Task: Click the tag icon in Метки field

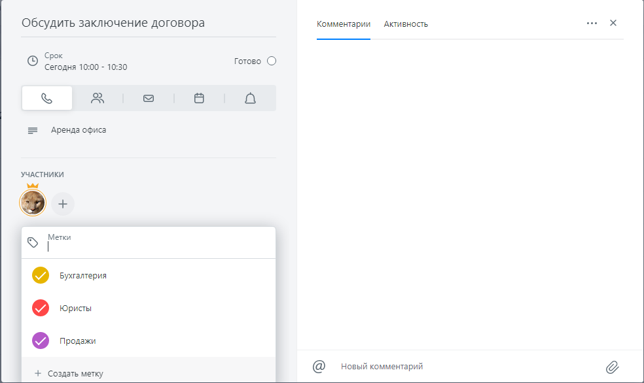Action: (33, 242)
